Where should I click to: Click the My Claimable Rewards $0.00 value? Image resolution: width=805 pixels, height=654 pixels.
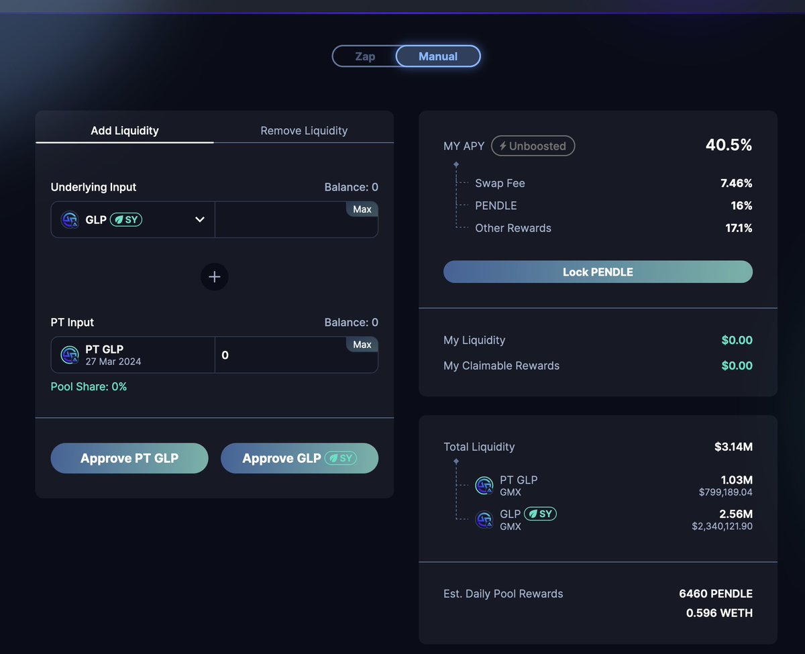click(x=737, y=366)
